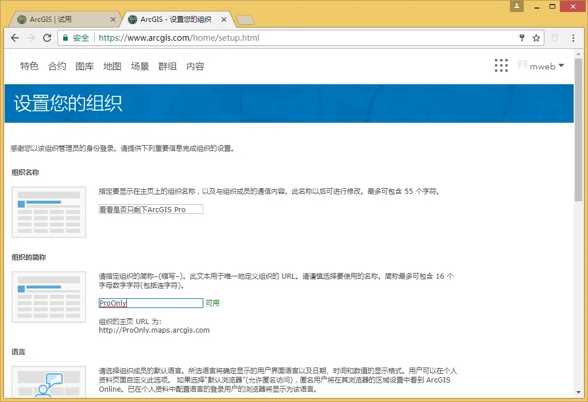Click the mweb user avatar
Viewport: 588px width, 402px height.
522,65
